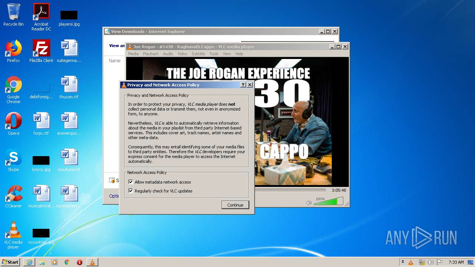Viewport: 475px width, 267px height.
Task: Click the dialog help question-mark button
Action: pos(243,85)
